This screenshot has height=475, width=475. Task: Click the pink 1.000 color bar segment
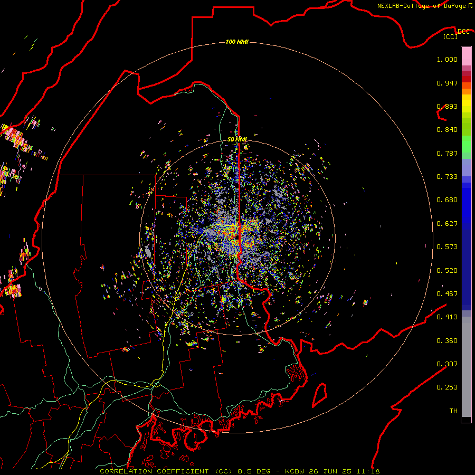(x=466, y=56)
